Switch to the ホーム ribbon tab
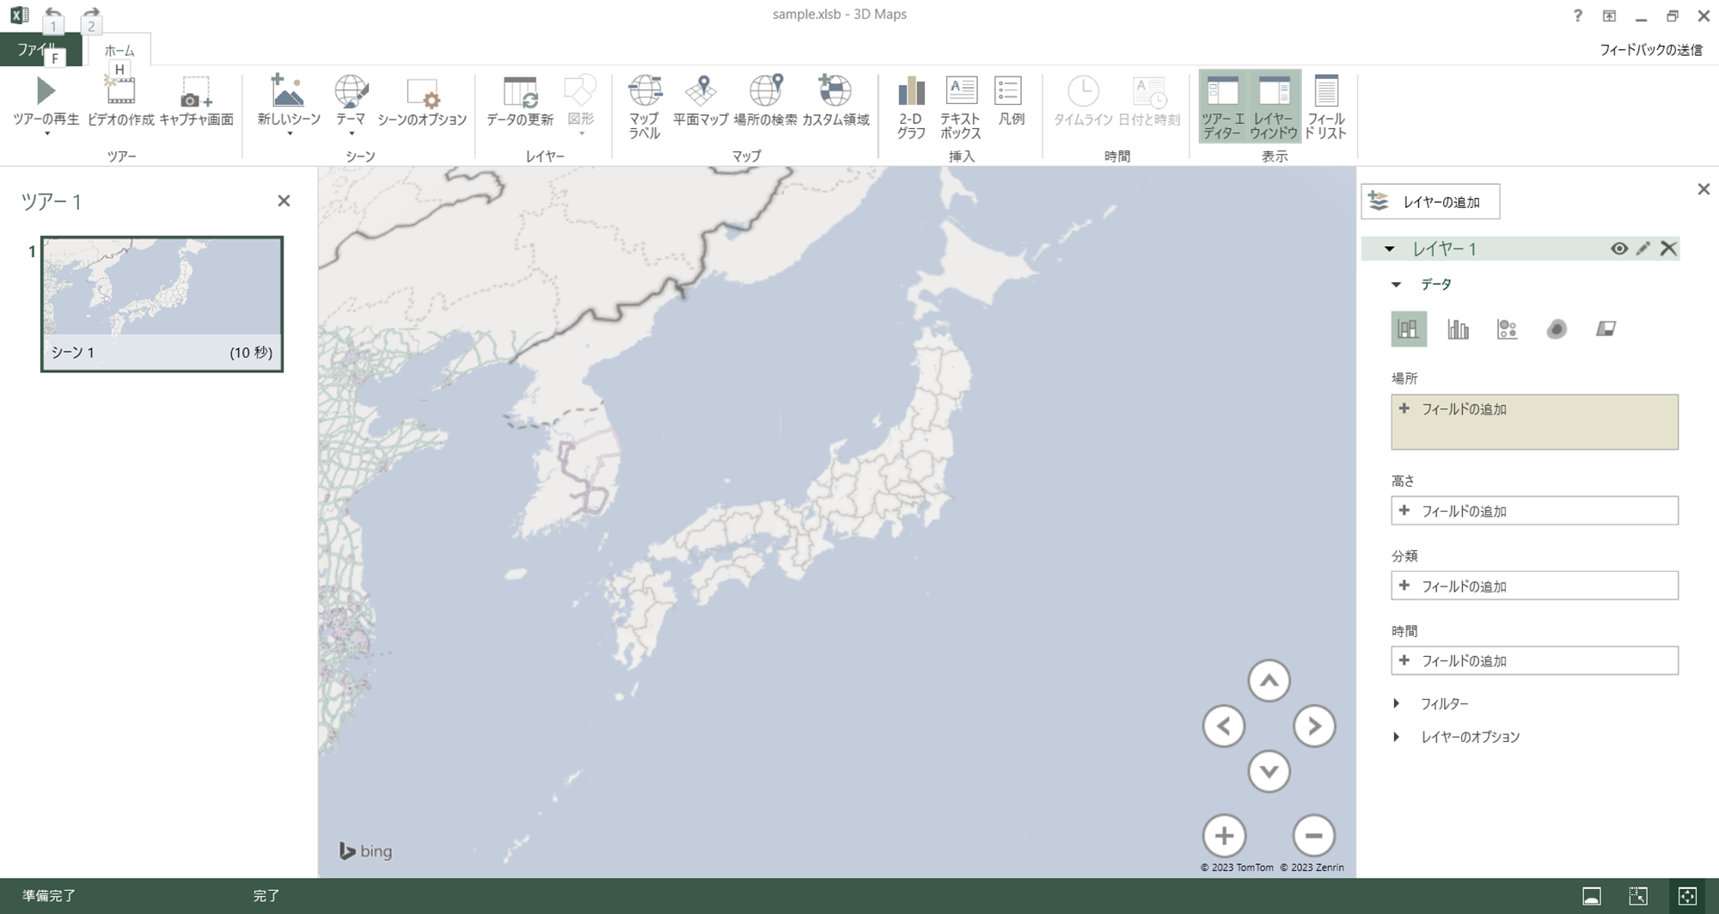The image size is (1719, 914). (x=119, y=50)
